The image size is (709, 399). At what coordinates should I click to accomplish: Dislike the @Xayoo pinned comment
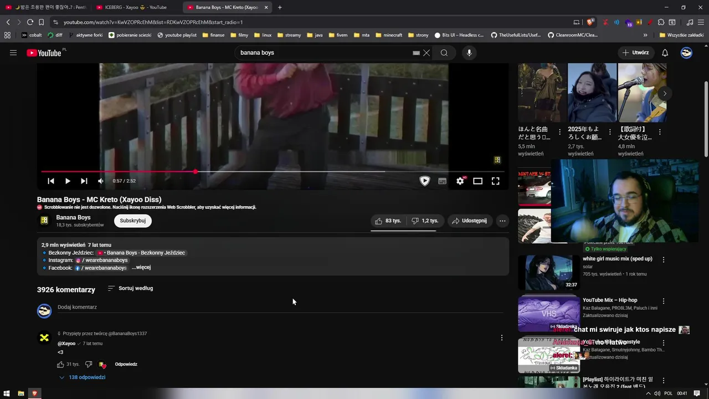pos(89,365)
